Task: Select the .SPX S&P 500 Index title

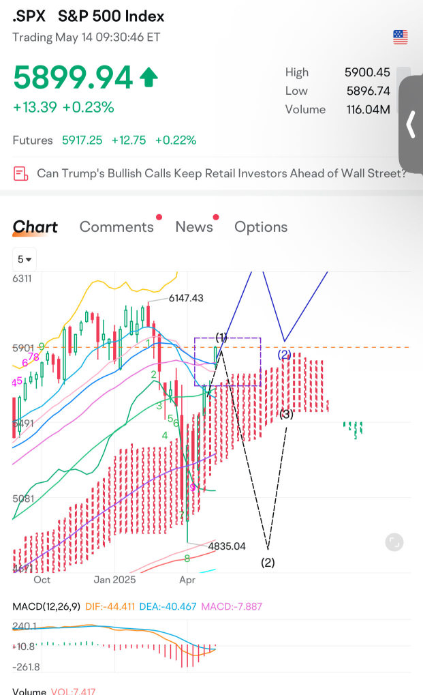Action: tap(89, 16)
